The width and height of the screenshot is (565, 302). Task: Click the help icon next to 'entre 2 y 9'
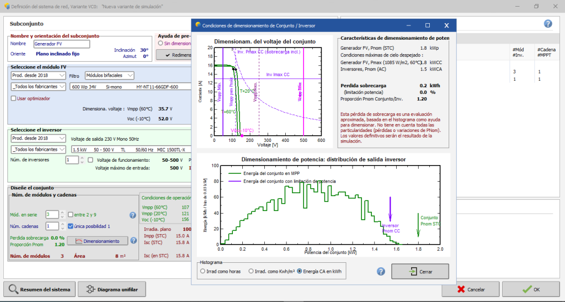point(132,215)
